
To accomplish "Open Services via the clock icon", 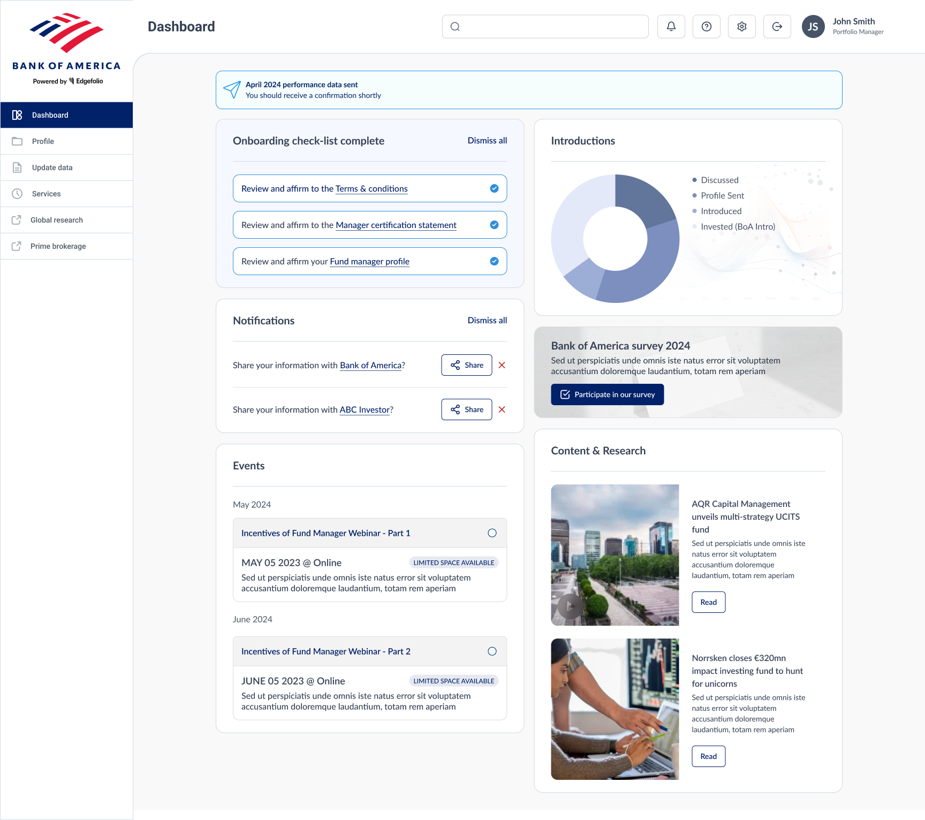I will click(x=18, y=193).
